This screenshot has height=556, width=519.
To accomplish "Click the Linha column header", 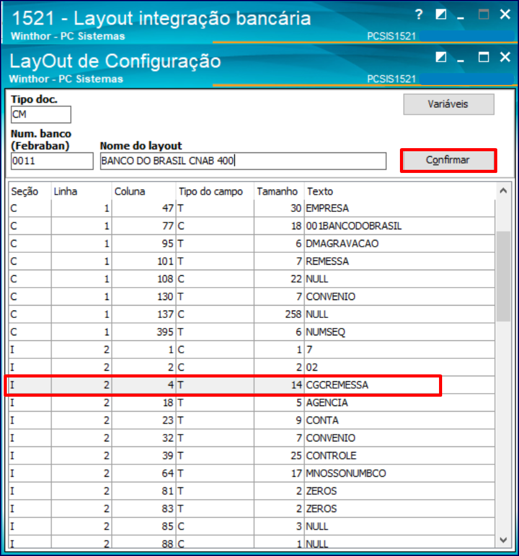I will point(82,192).
